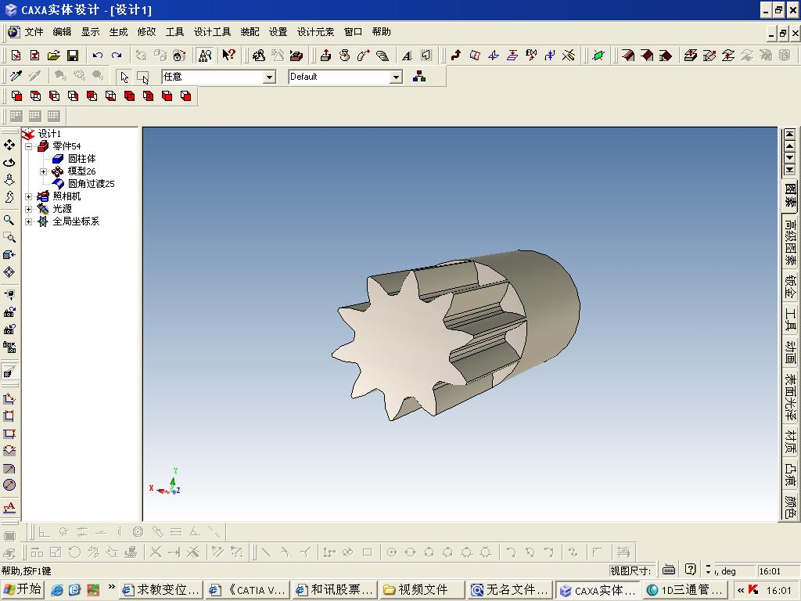801x601 pixels.
Task: Open the 文件 menu
Action: click(34, 31)
